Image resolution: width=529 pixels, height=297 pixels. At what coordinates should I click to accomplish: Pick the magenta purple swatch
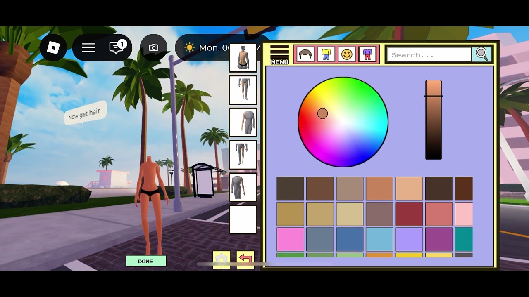pyautogui.click(x=439, y=239)
